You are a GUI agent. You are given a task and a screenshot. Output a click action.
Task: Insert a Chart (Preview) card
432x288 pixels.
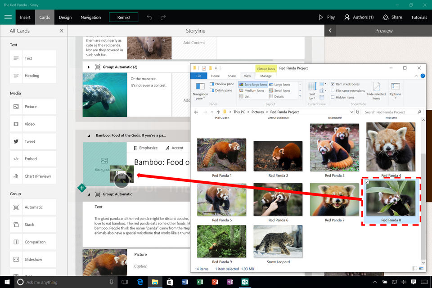33,176
